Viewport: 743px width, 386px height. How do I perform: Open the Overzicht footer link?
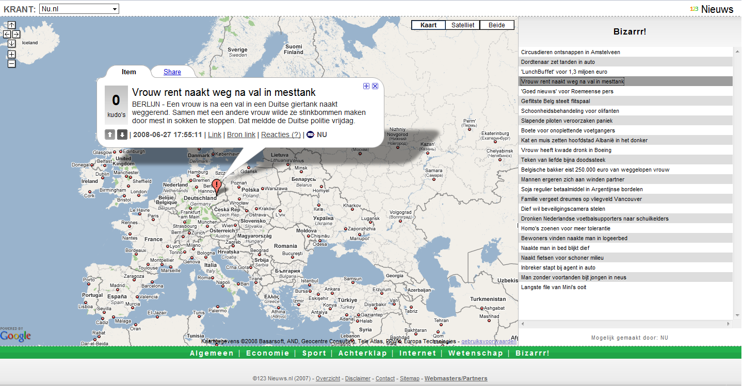coord(328,378)
